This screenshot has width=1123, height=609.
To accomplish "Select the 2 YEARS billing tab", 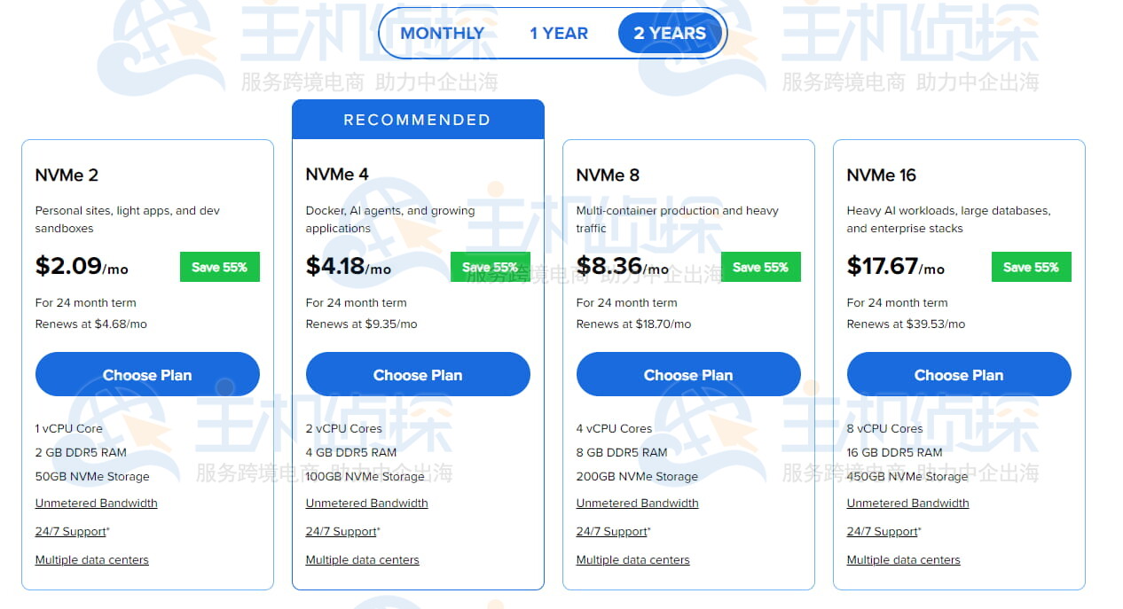I will point(670,33).
